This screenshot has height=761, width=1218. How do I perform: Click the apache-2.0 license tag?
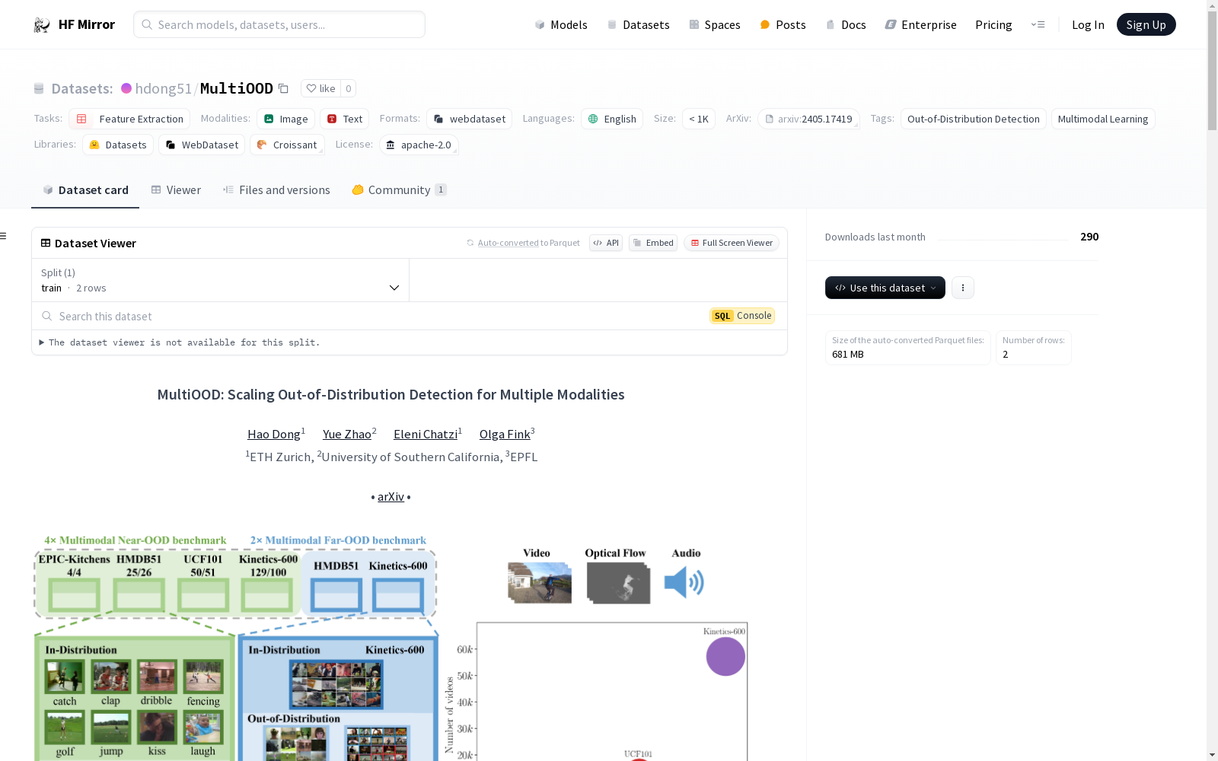click(x=419, y=145)
